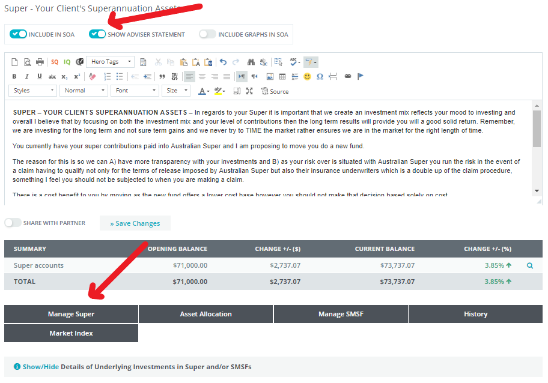Click the Insert Table icon
Screen dimensions: 548x383
pos(282,77)
